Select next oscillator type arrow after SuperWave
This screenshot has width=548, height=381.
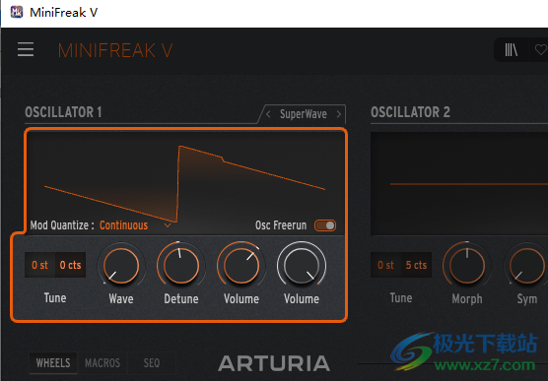(339, 114)
